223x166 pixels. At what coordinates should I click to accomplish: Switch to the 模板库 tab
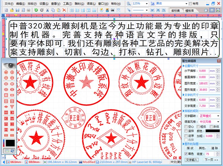coord(189,10)
